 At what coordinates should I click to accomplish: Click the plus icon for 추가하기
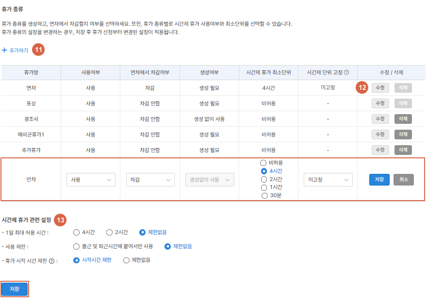(x=5, y=50)
